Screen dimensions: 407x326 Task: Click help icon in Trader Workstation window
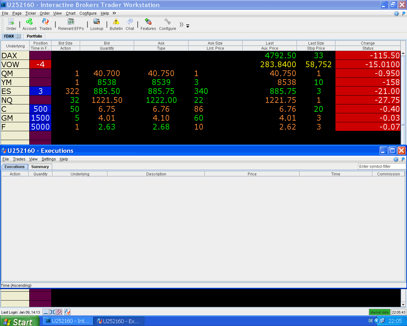(396, 13)
